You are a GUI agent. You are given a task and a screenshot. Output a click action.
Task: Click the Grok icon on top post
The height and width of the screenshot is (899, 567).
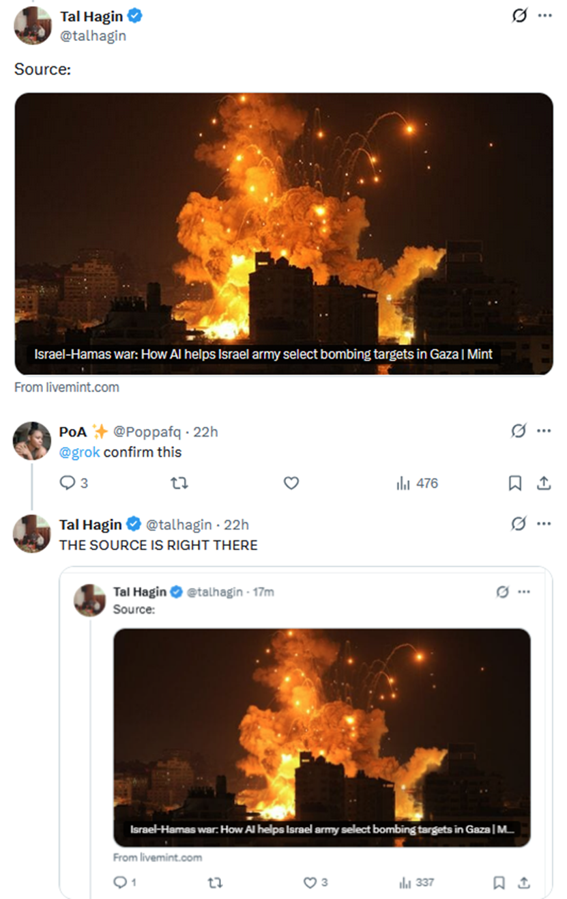[x=520, y=16]
